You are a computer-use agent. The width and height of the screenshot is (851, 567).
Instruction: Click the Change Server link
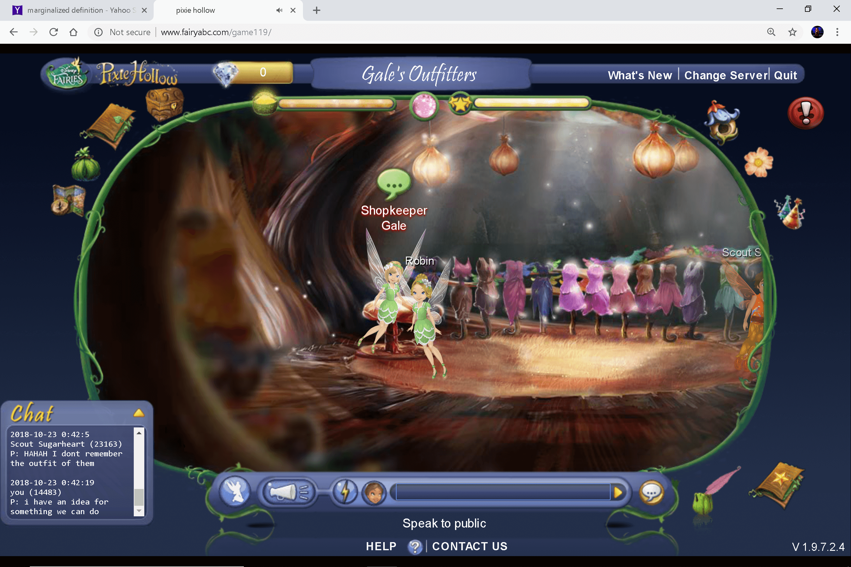(x=726, y=75)
